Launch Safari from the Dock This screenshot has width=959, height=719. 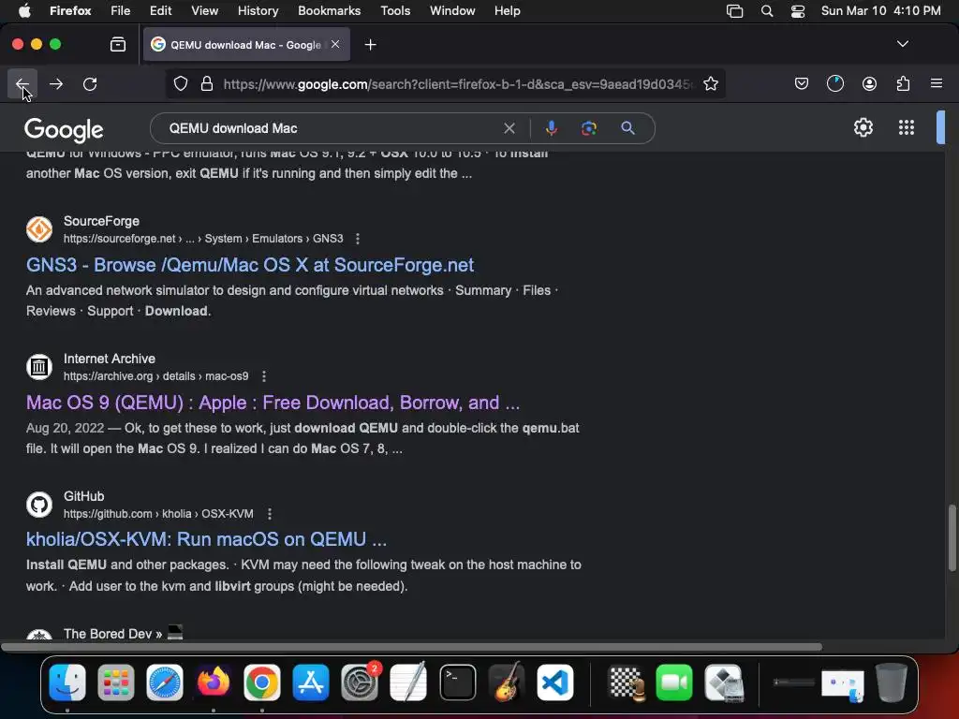coord(165,682)
